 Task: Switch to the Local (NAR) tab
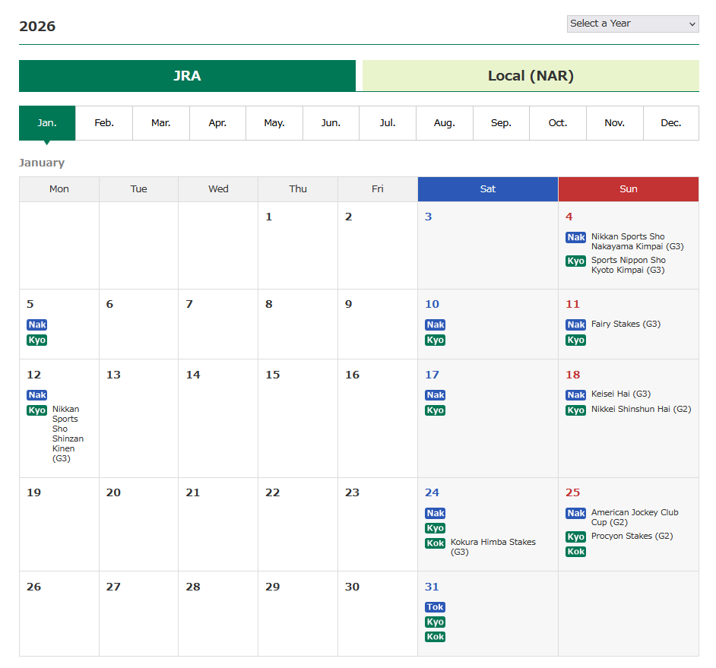(531, 76)
